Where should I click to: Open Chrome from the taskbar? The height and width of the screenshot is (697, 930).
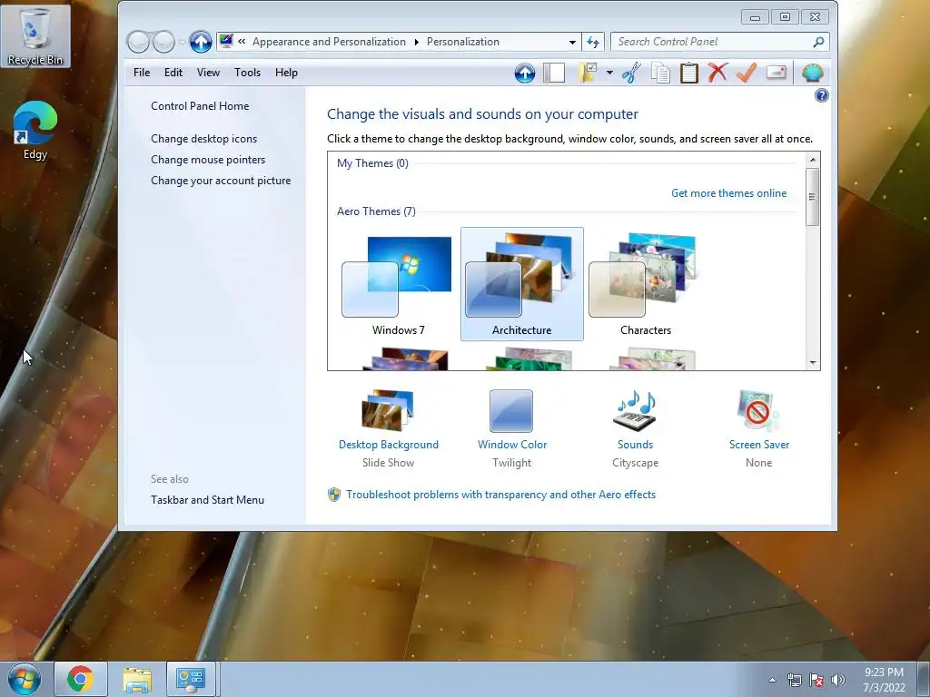click(x=80, y=679)
